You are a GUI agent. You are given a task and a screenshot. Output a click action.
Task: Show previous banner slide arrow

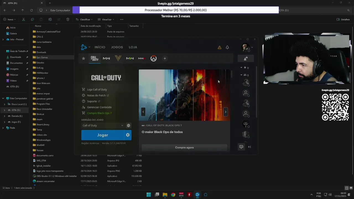pyautogui.click(x=143, y=112)
